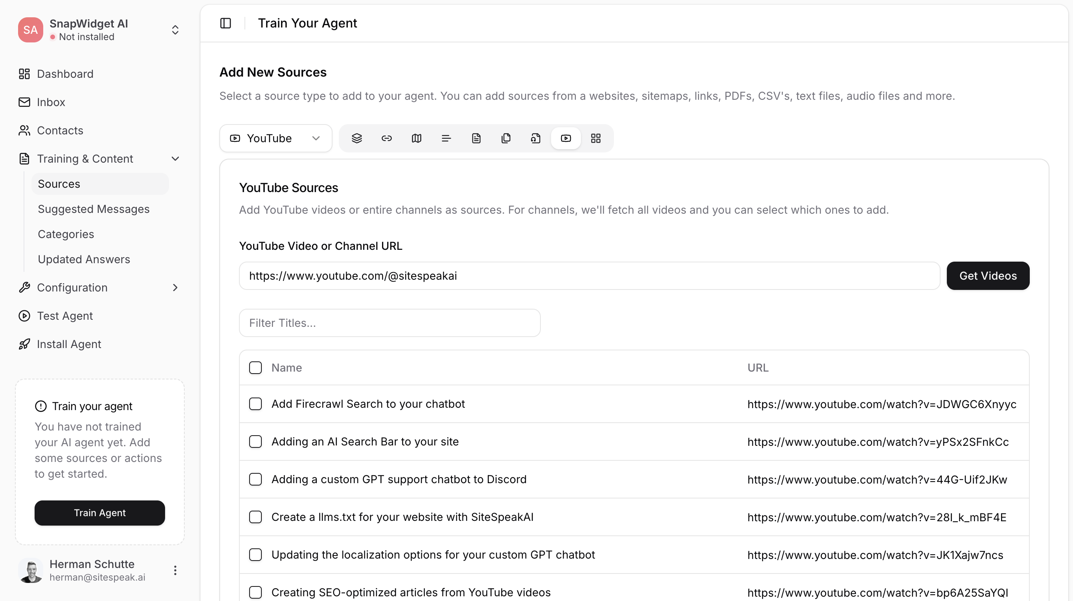Select the link source type icon
The height and width of the screenshot is (601, 1073).
click(386, 138)
